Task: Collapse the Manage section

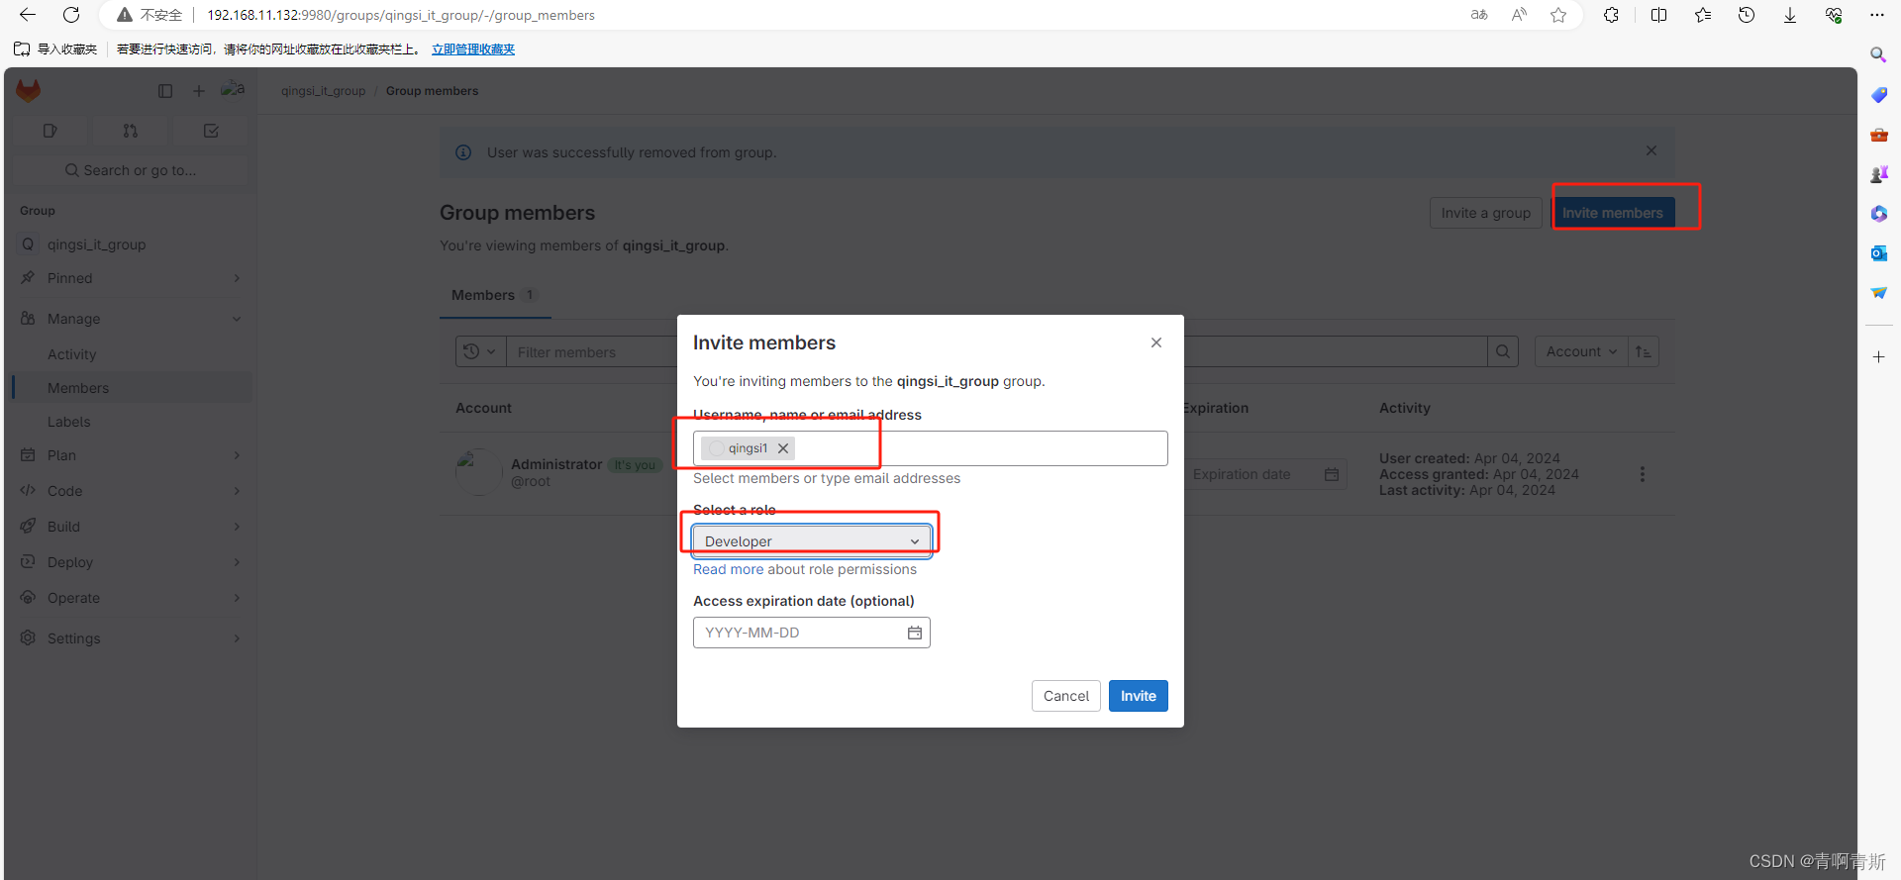Action: coord(131,319)
